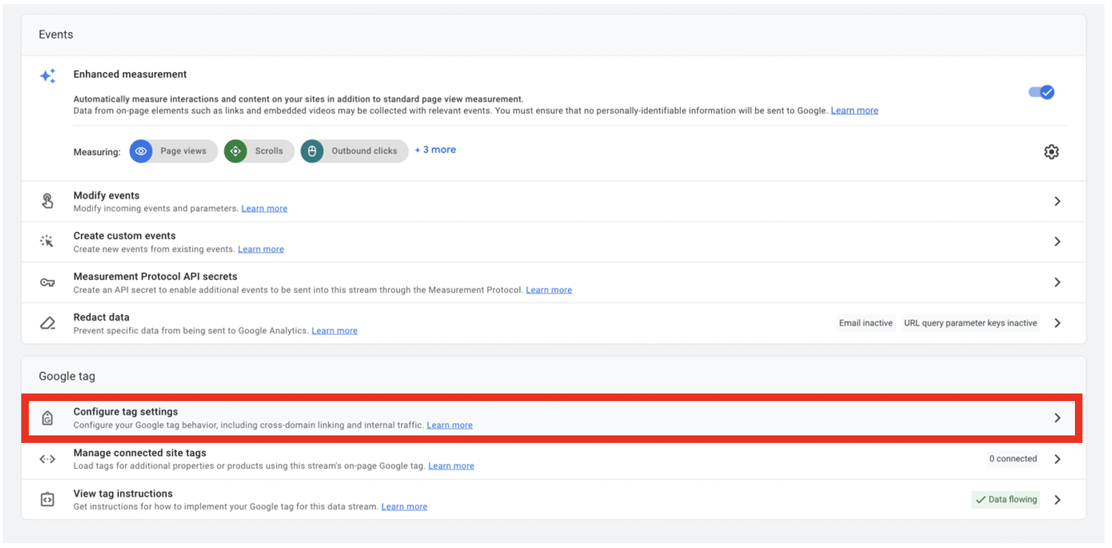
Task: Click the View tag instructions code icon
Action: point(47,500)
